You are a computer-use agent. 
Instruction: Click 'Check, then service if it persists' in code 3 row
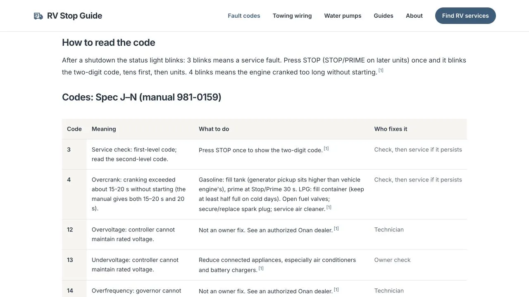(418, 150)
